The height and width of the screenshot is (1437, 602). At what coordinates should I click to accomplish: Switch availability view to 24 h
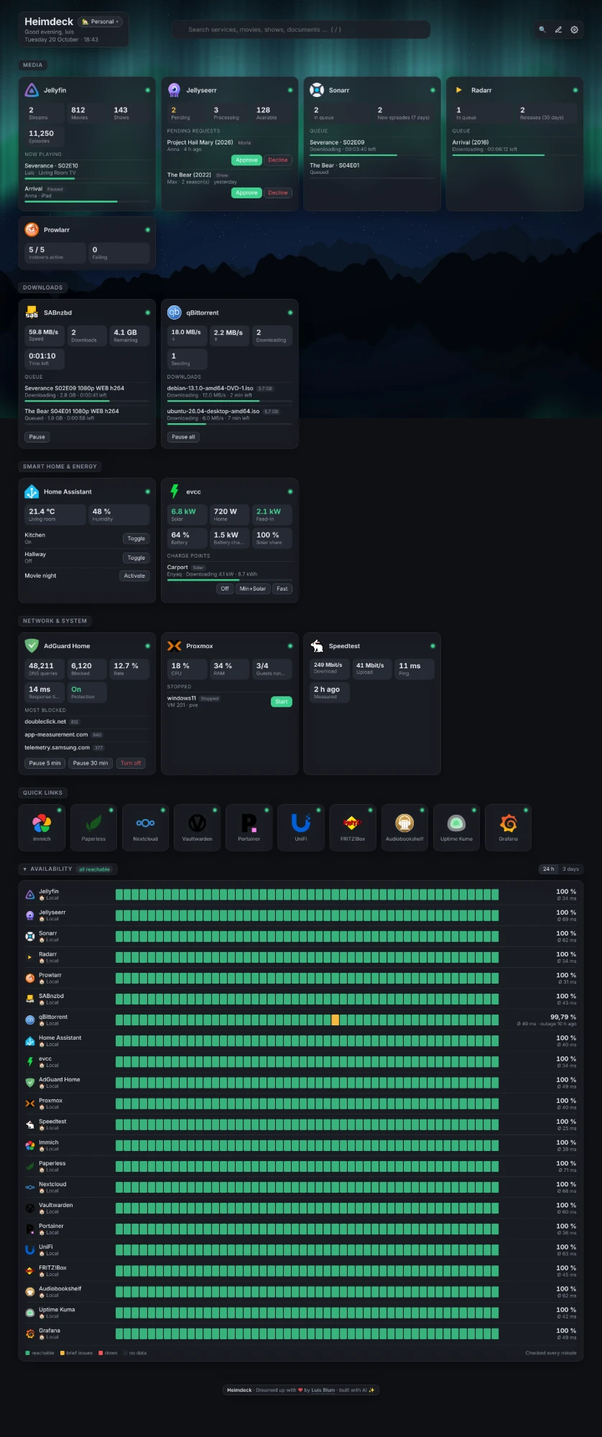548,869
